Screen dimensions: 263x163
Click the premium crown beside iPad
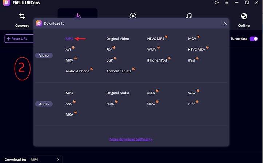pyautogui.click(x=197, y=58)
